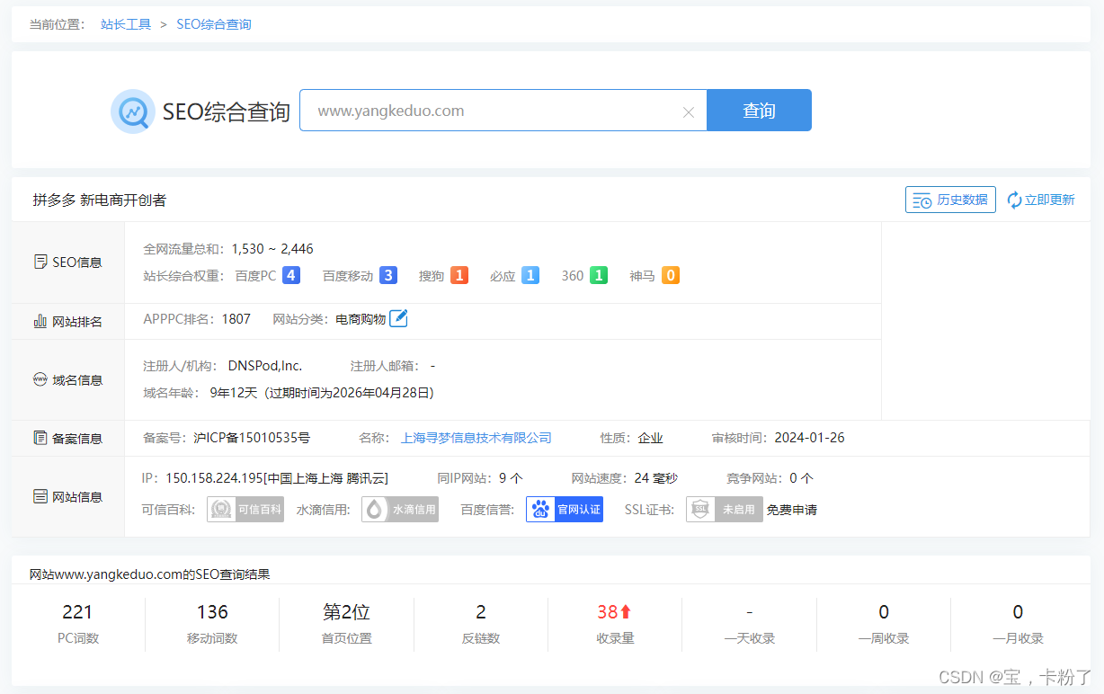1104x694 pixels.
Task: Click the 查询 search button
Action: 759,111
